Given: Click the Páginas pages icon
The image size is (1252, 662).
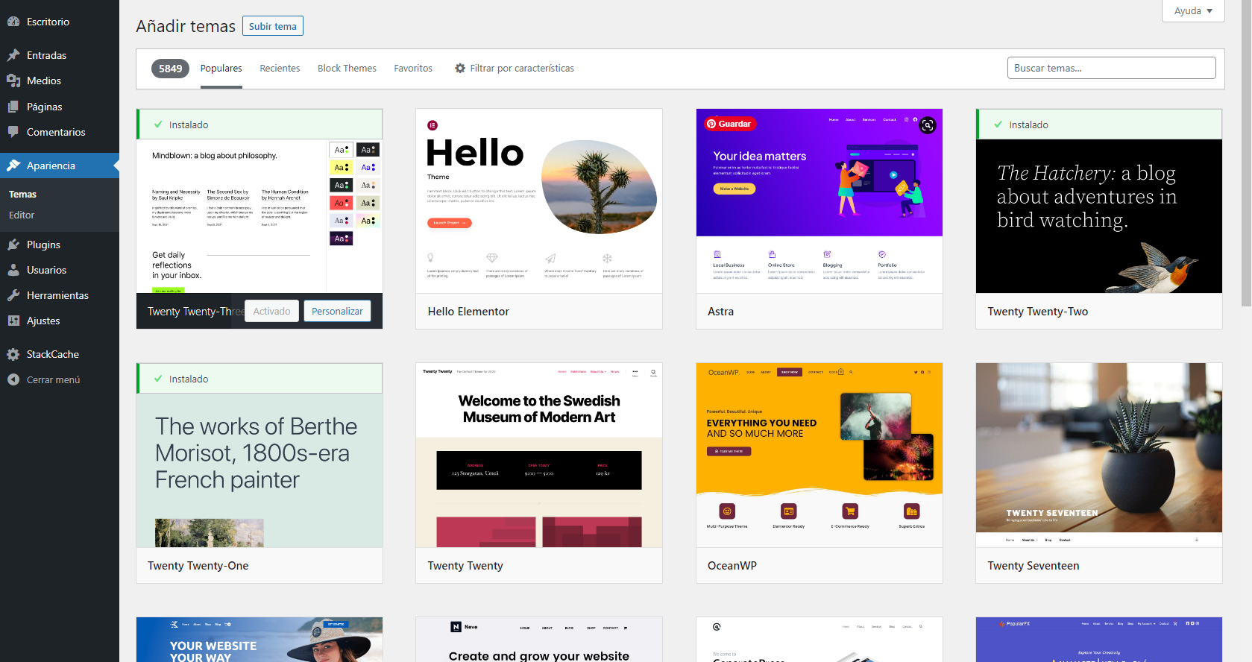Looking at the screenshot, I should (x=13, y=107).
